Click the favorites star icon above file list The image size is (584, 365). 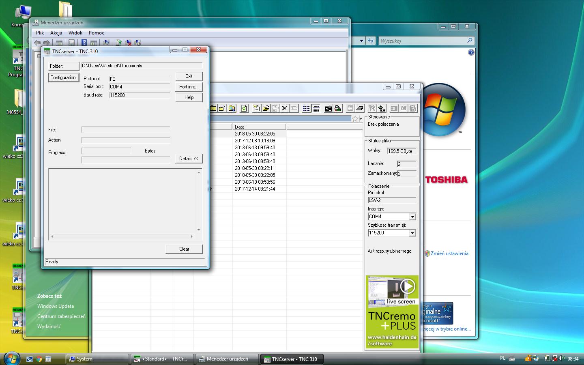pos(355,119)
